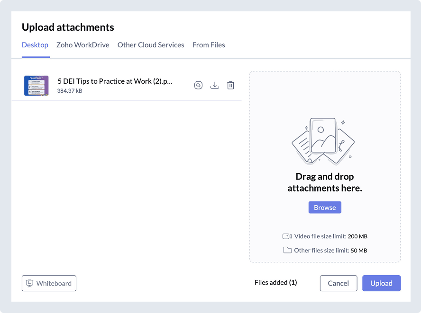The height and width of the screenshot is (313, 421).
Task: Click the 'Drag and drop attachments here' text
Action: (x=325, y=182)
